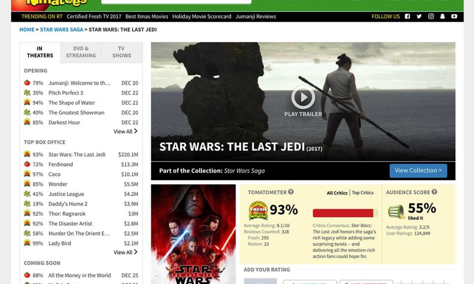This screenshot has width=474, height=284.
Task: Click the 55% audience score
Action: tap(422, 208)
